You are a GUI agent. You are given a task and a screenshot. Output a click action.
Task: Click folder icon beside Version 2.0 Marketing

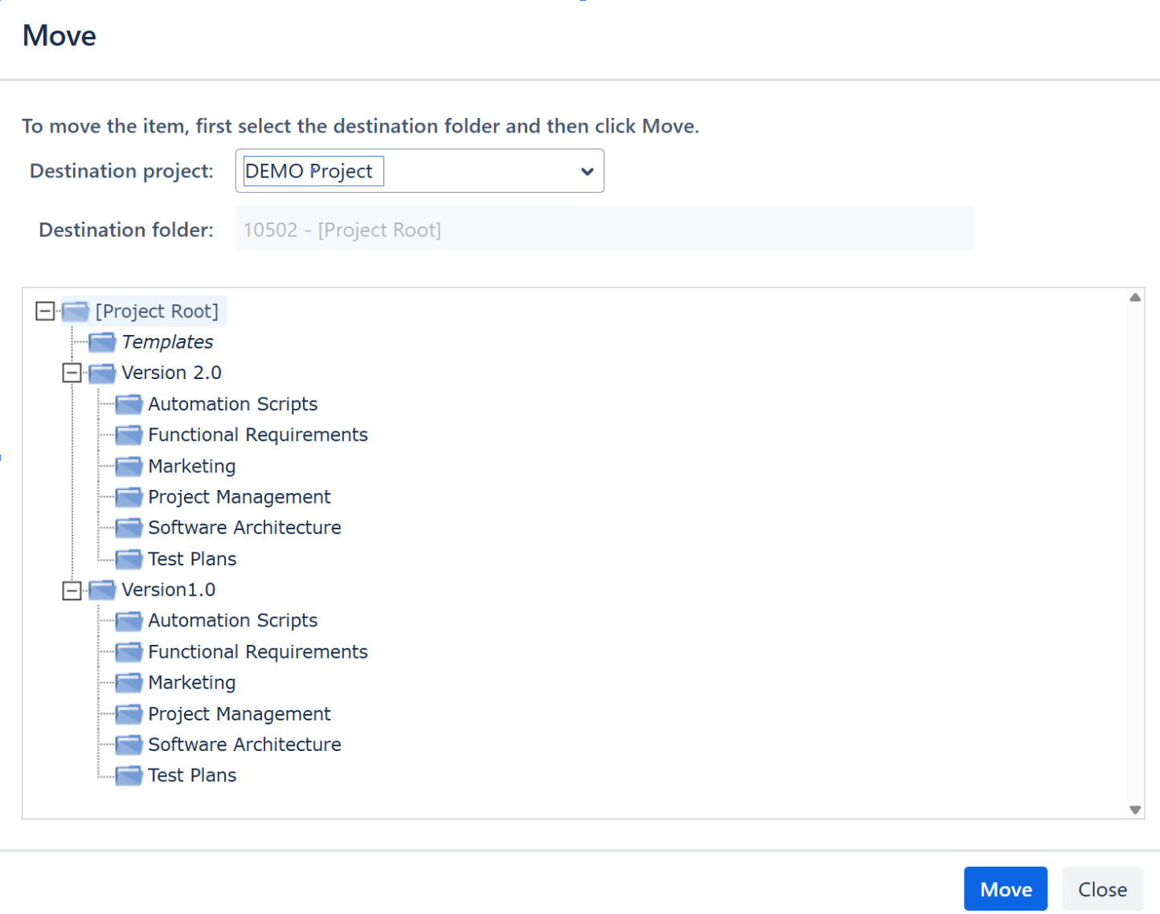(x=129, y=467)
